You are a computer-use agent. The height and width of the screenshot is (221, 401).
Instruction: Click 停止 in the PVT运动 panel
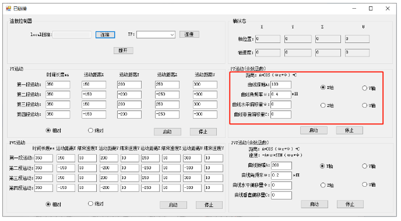pyautogui.click(x=209, y=205)
